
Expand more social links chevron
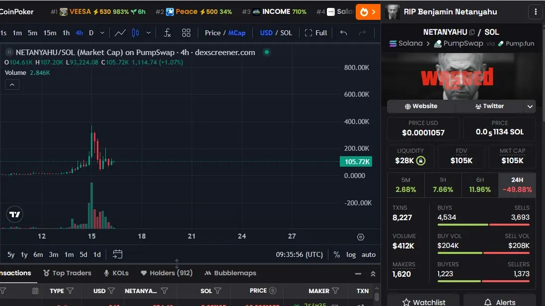coord(530,107)
